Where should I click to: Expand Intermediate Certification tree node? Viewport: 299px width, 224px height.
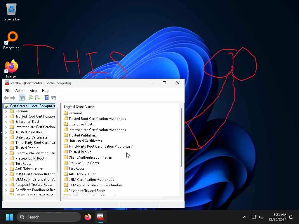(6, 127)
